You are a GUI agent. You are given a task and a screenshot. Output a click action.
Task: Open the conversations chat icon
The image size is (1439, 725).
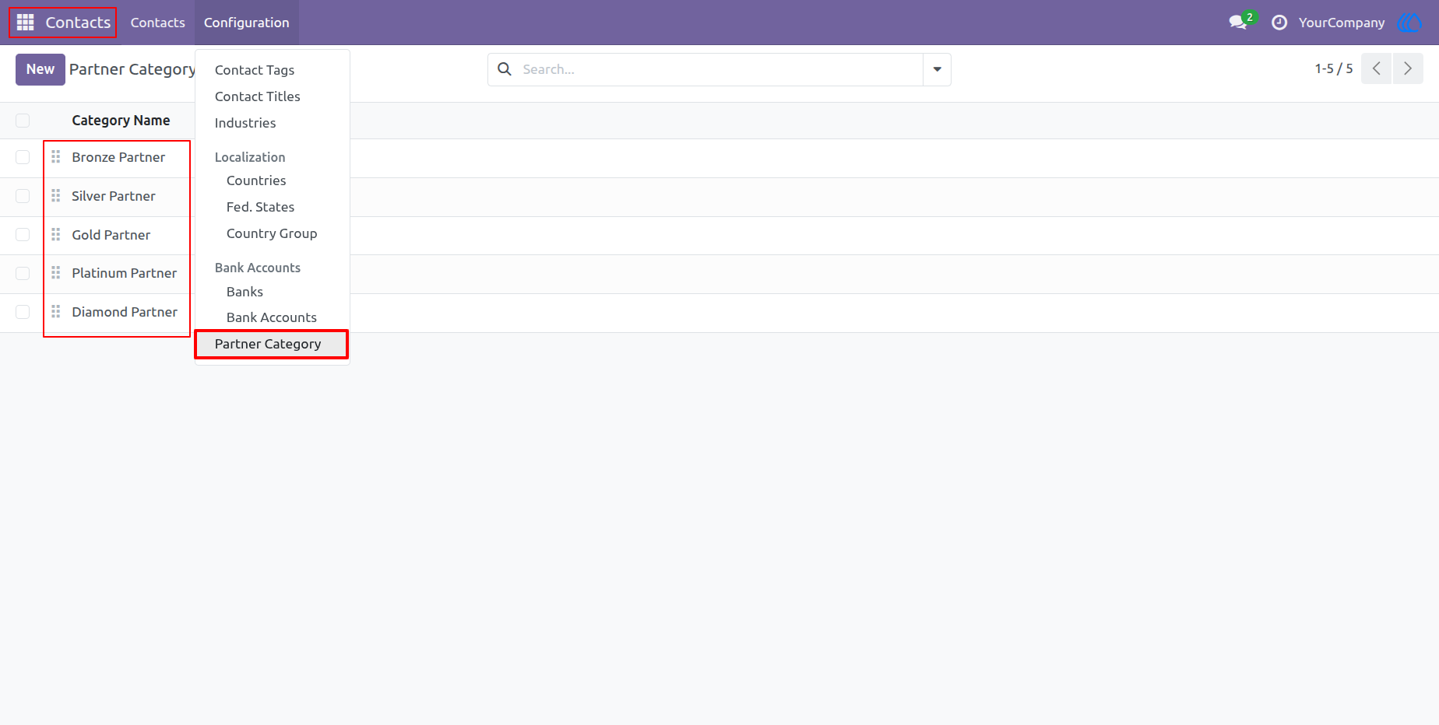point(1238,23)
